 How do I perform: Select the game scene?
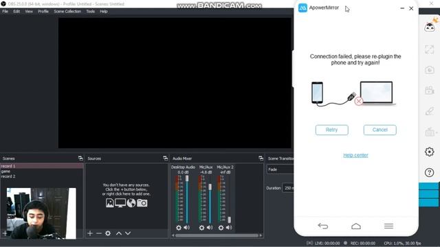pos(42,172)
